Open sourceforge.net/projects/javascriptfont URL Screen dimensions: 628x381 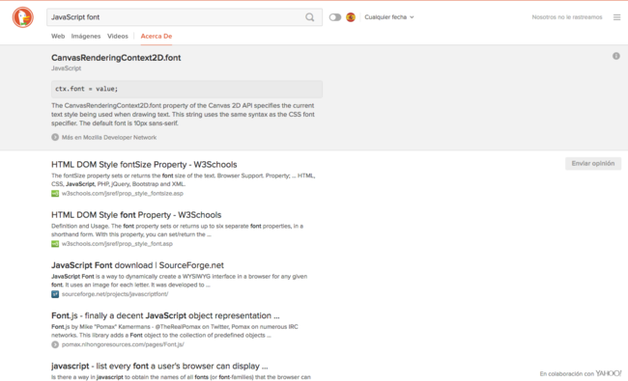click(115, 294)
